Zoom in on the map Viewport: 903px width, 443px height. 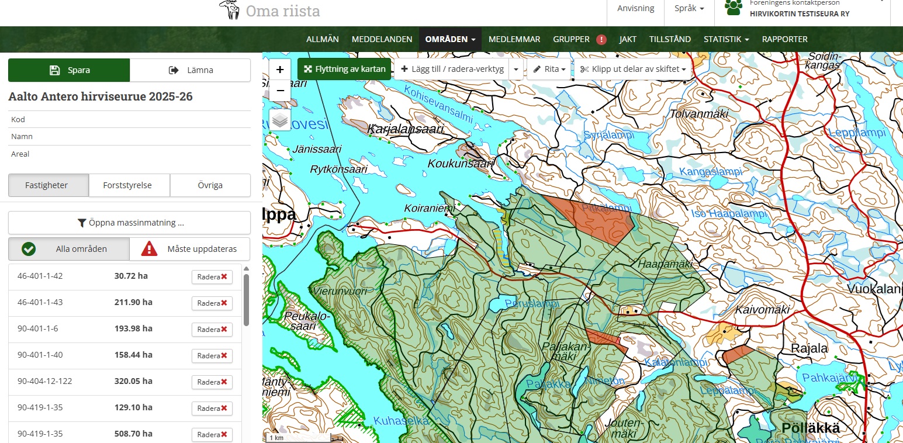click(x=280, y=70)
